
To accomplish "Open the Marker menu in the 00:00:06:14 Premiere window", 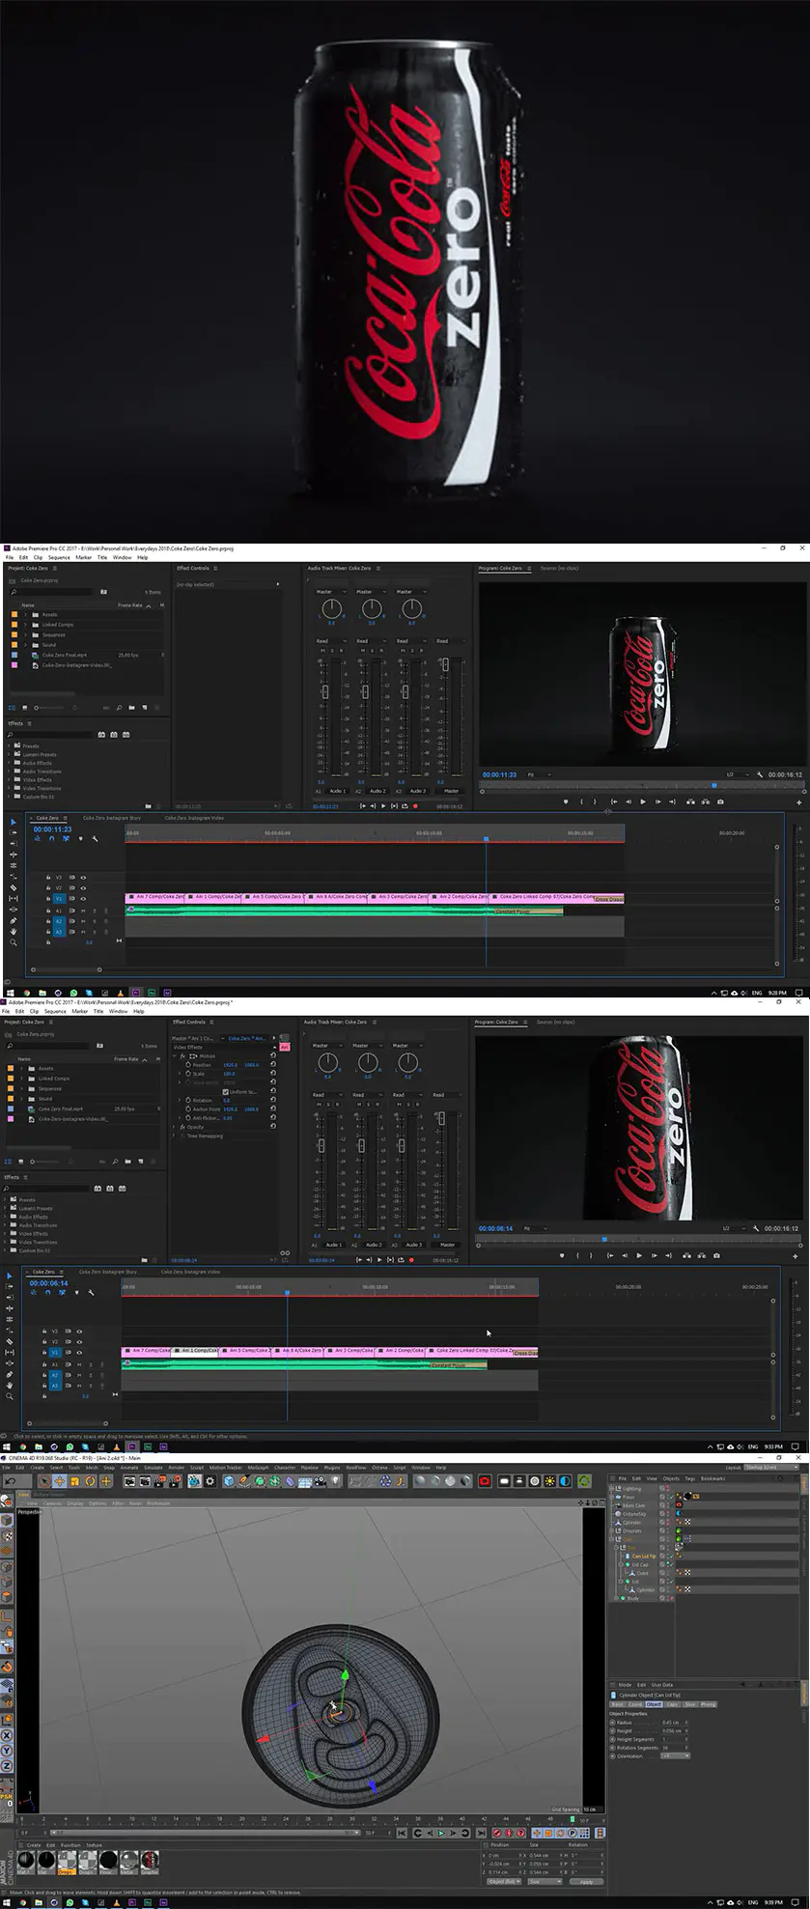I will coord(80,1012).
